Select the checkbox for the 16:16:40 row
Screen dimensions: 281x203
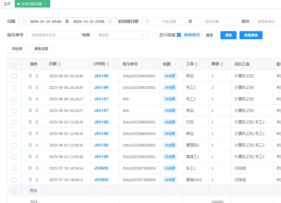point(14,76)
